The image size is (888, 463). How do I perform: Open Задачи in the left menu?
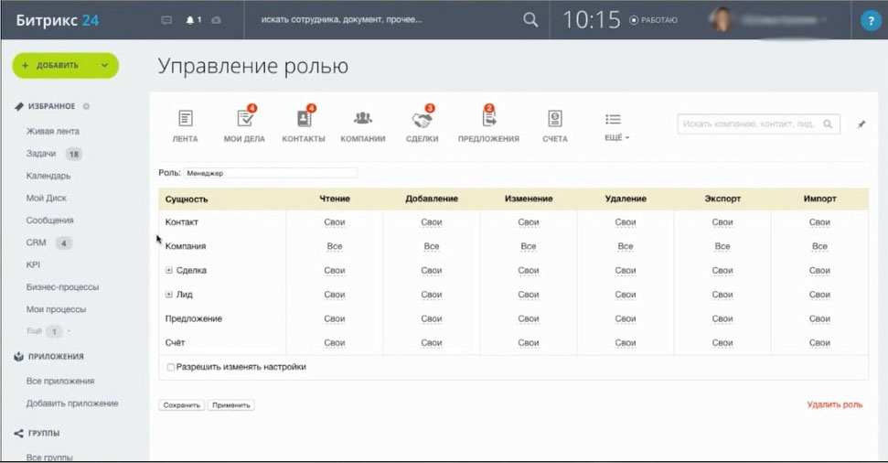(x=41, y=154)
